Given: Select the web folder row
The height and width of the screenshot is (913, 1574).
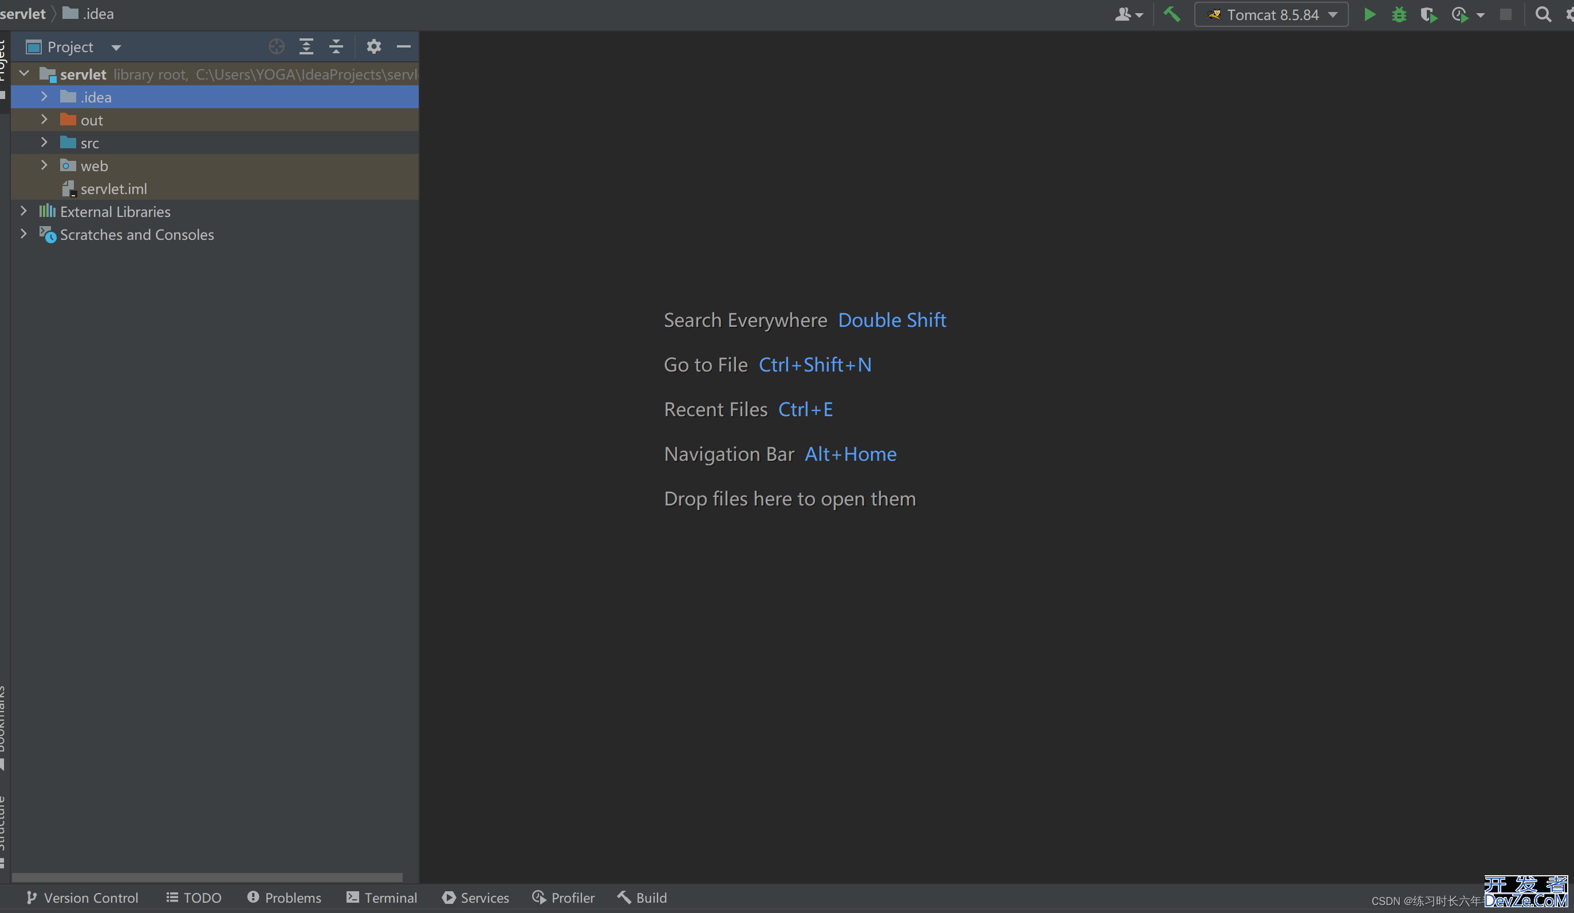Looking at the screenshot, I should pyautogui.click(x=215, y=166).
